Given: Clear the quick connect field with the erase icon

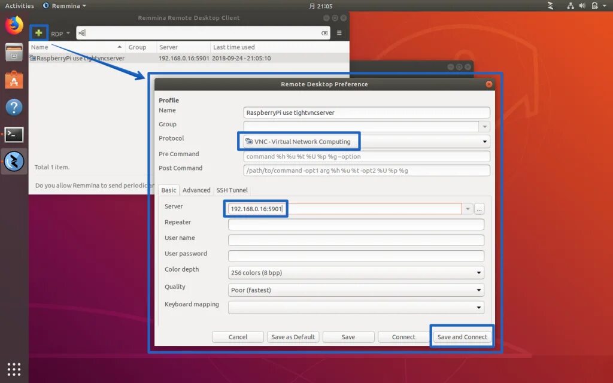Looking at the screenshot, I should pos(324,34).
